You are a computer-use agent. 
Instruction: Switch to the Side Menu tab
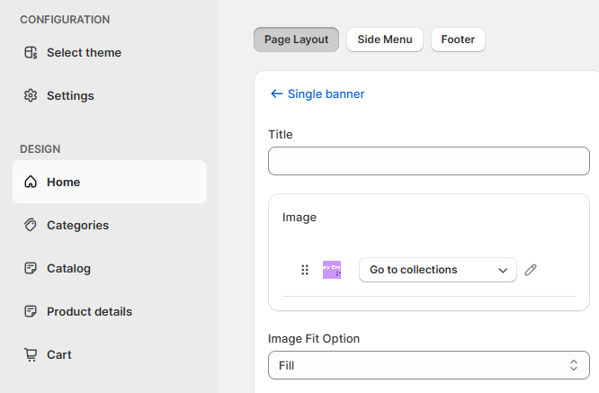coord(385,40)
